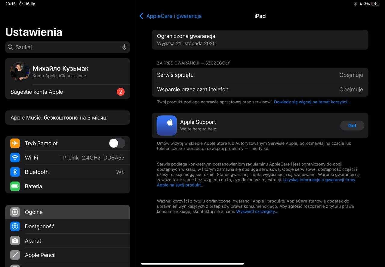Open Sugestie konta Apple
This screenshot has width=385, height=267.
tap(67, 92)
